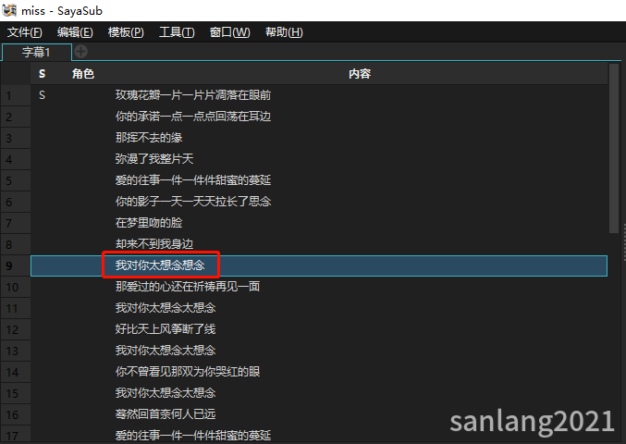626x444 pixels.
Task: Click row number 12 header
Action: pyautogui.click(x=16, y=329)
